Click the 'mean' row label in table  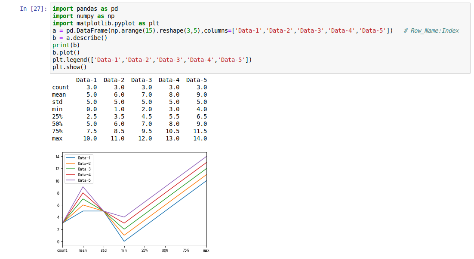(x=59, y=94)
